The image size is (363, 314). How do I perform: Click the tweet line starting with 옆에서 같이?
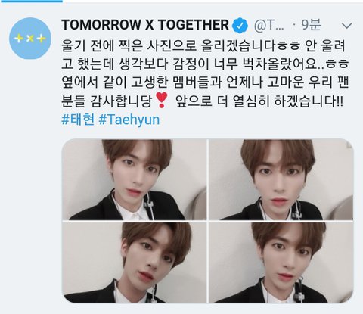[x=205, y=82]
